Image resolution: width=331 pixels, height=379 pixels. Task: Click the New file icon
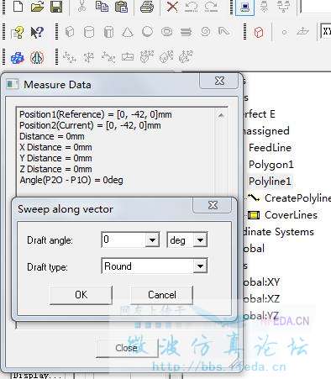18,6
